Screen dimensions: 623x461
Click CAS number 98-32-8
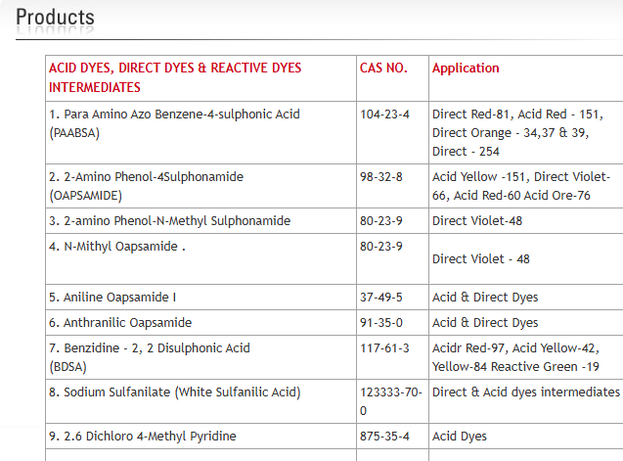click(381, 177)
